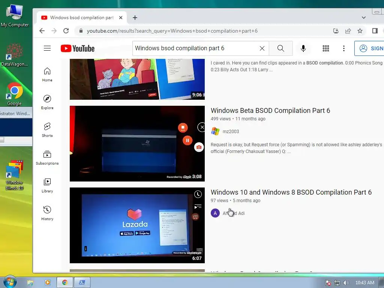Screen dimensions: 384x288
Task: Open a new browser tab
Action: pos(135,18)
